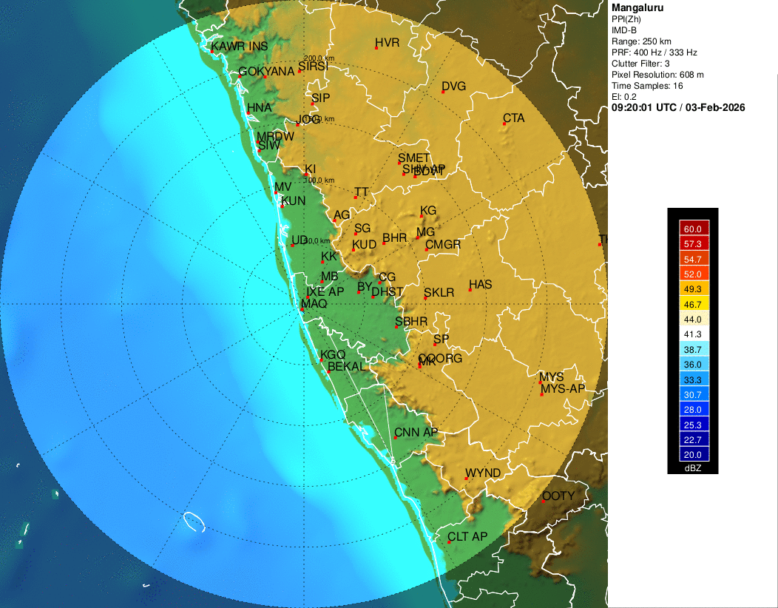Click the Mangaluru radar title
778x608 pixels.
(x=637, y=7)
